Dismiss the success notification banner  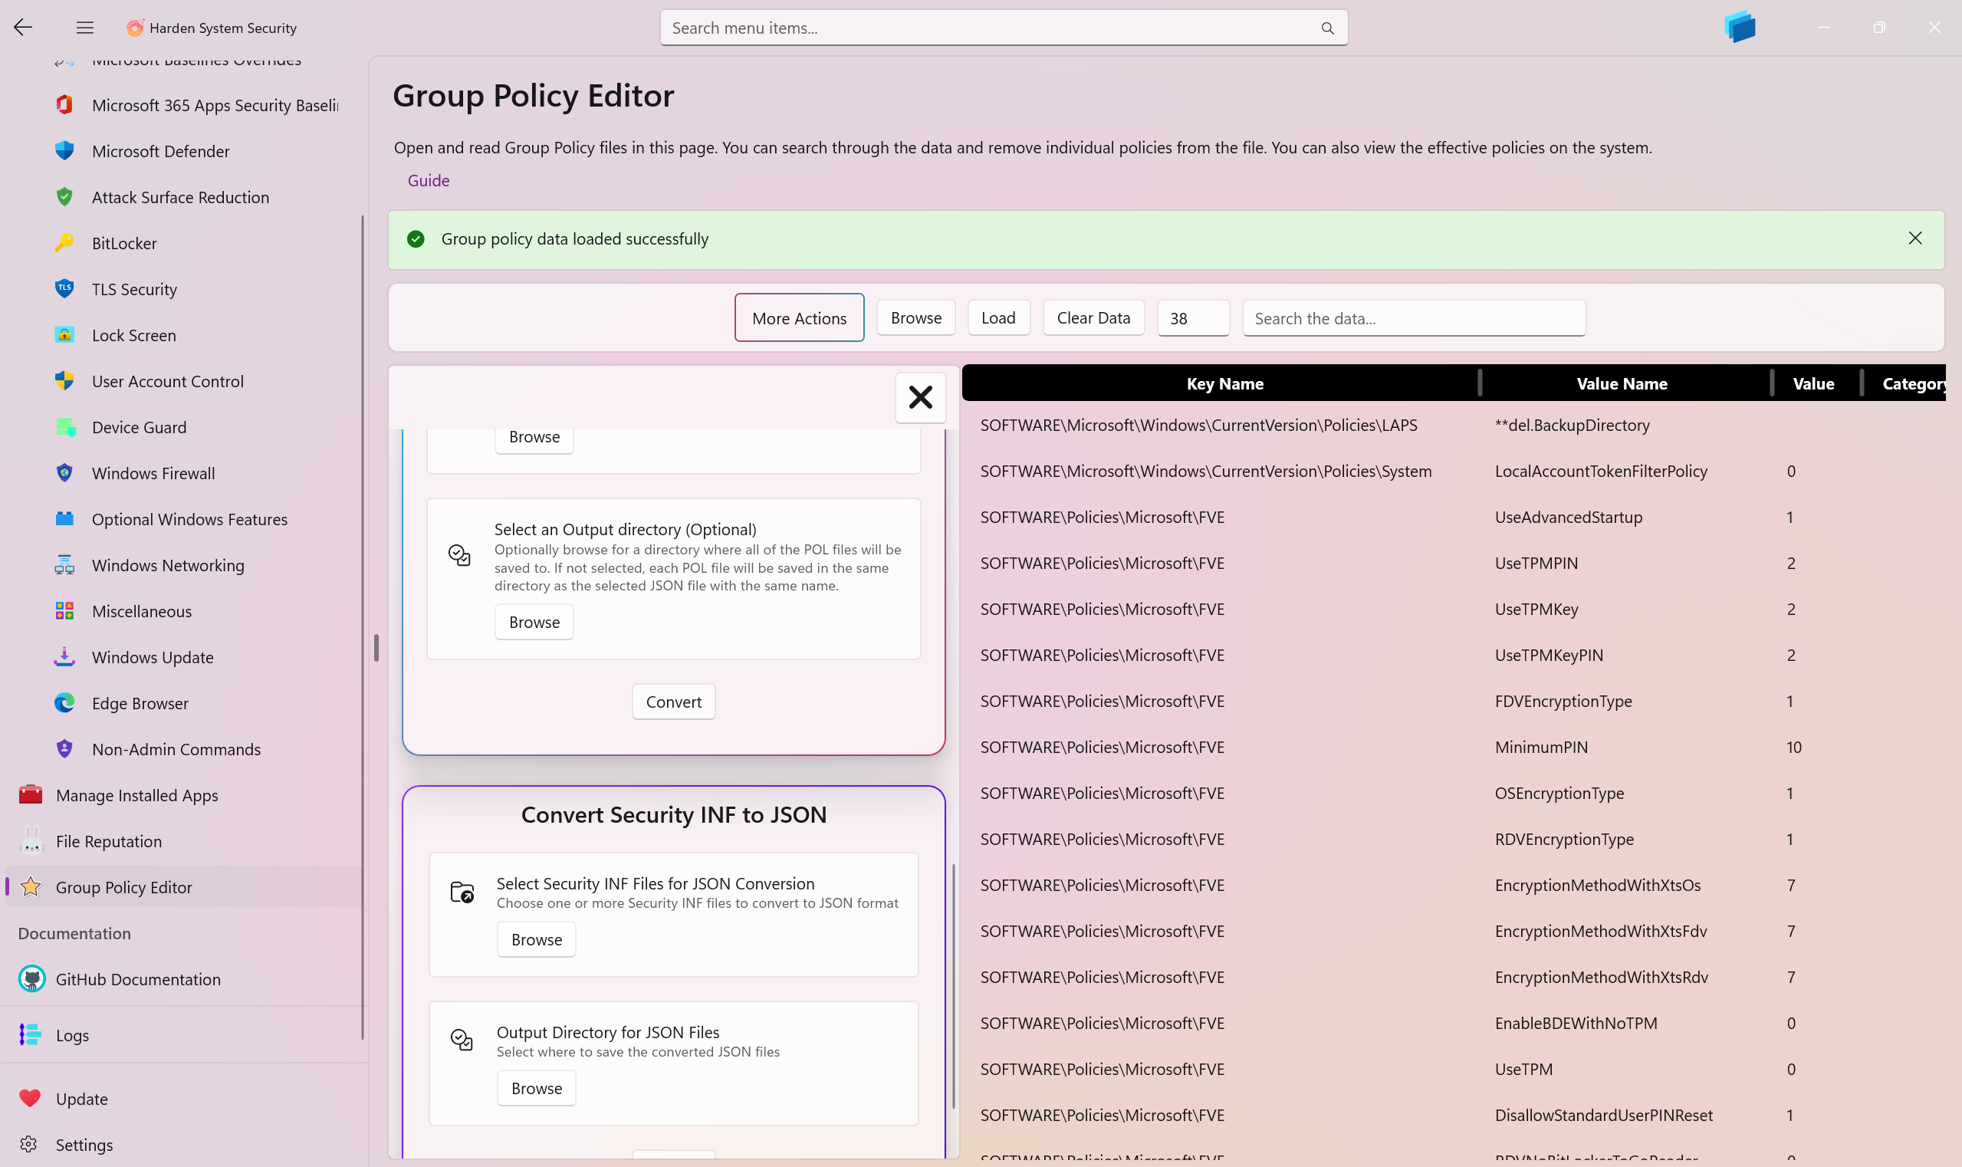click(1914, 238)
